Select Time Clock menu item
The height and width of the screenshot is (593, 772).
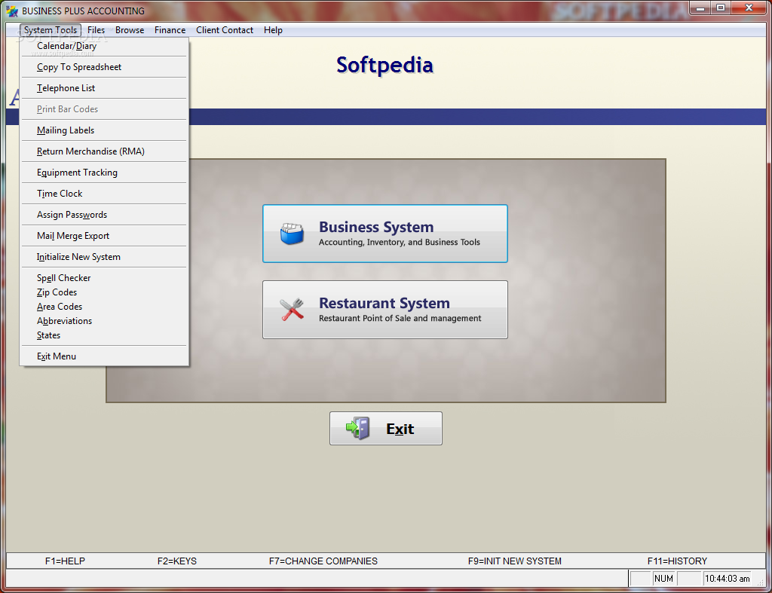pyautogui.click(x=104, y=194)
